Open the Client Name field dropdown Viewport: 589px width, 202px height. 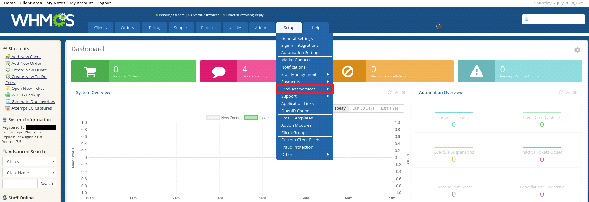click(29, 173)
